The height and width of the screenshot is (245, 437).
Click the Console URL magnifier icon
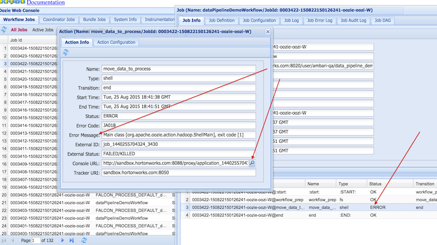tap(252, 163)
